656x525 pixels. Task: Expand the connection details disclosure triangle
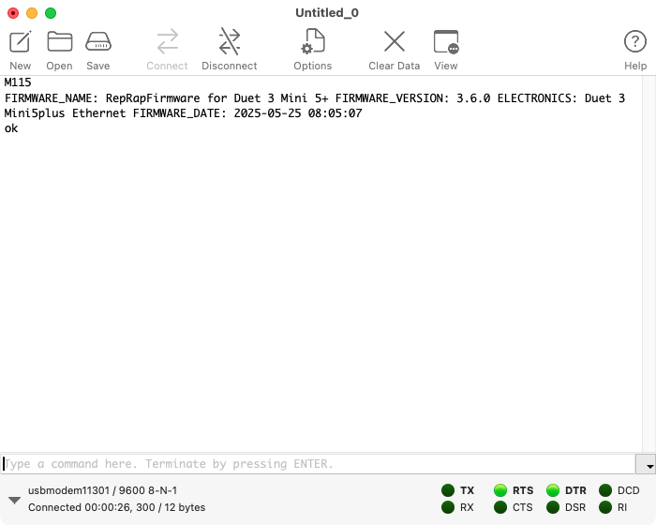pos(15,501)
